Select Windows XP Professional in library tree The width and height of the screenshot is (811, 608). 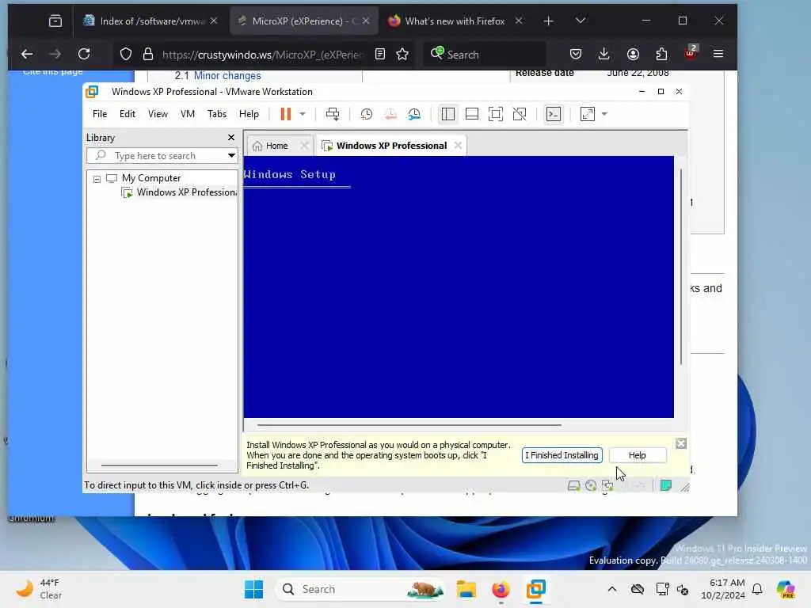pos(179,192)
